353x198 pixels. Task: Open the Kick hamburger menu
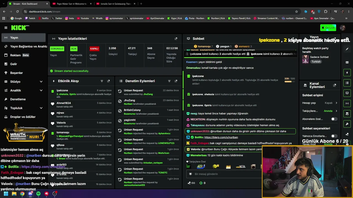click(6, 28)
